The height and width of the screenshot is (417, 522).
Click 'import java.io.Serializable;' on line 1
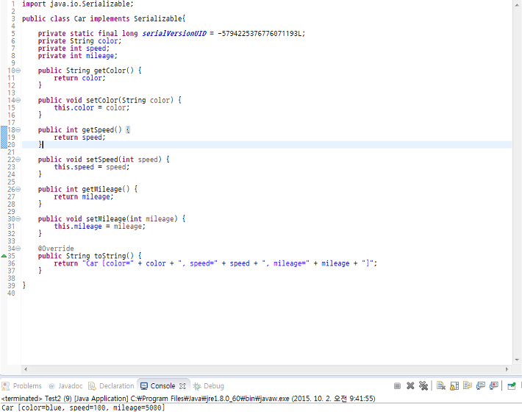point(78,4)
